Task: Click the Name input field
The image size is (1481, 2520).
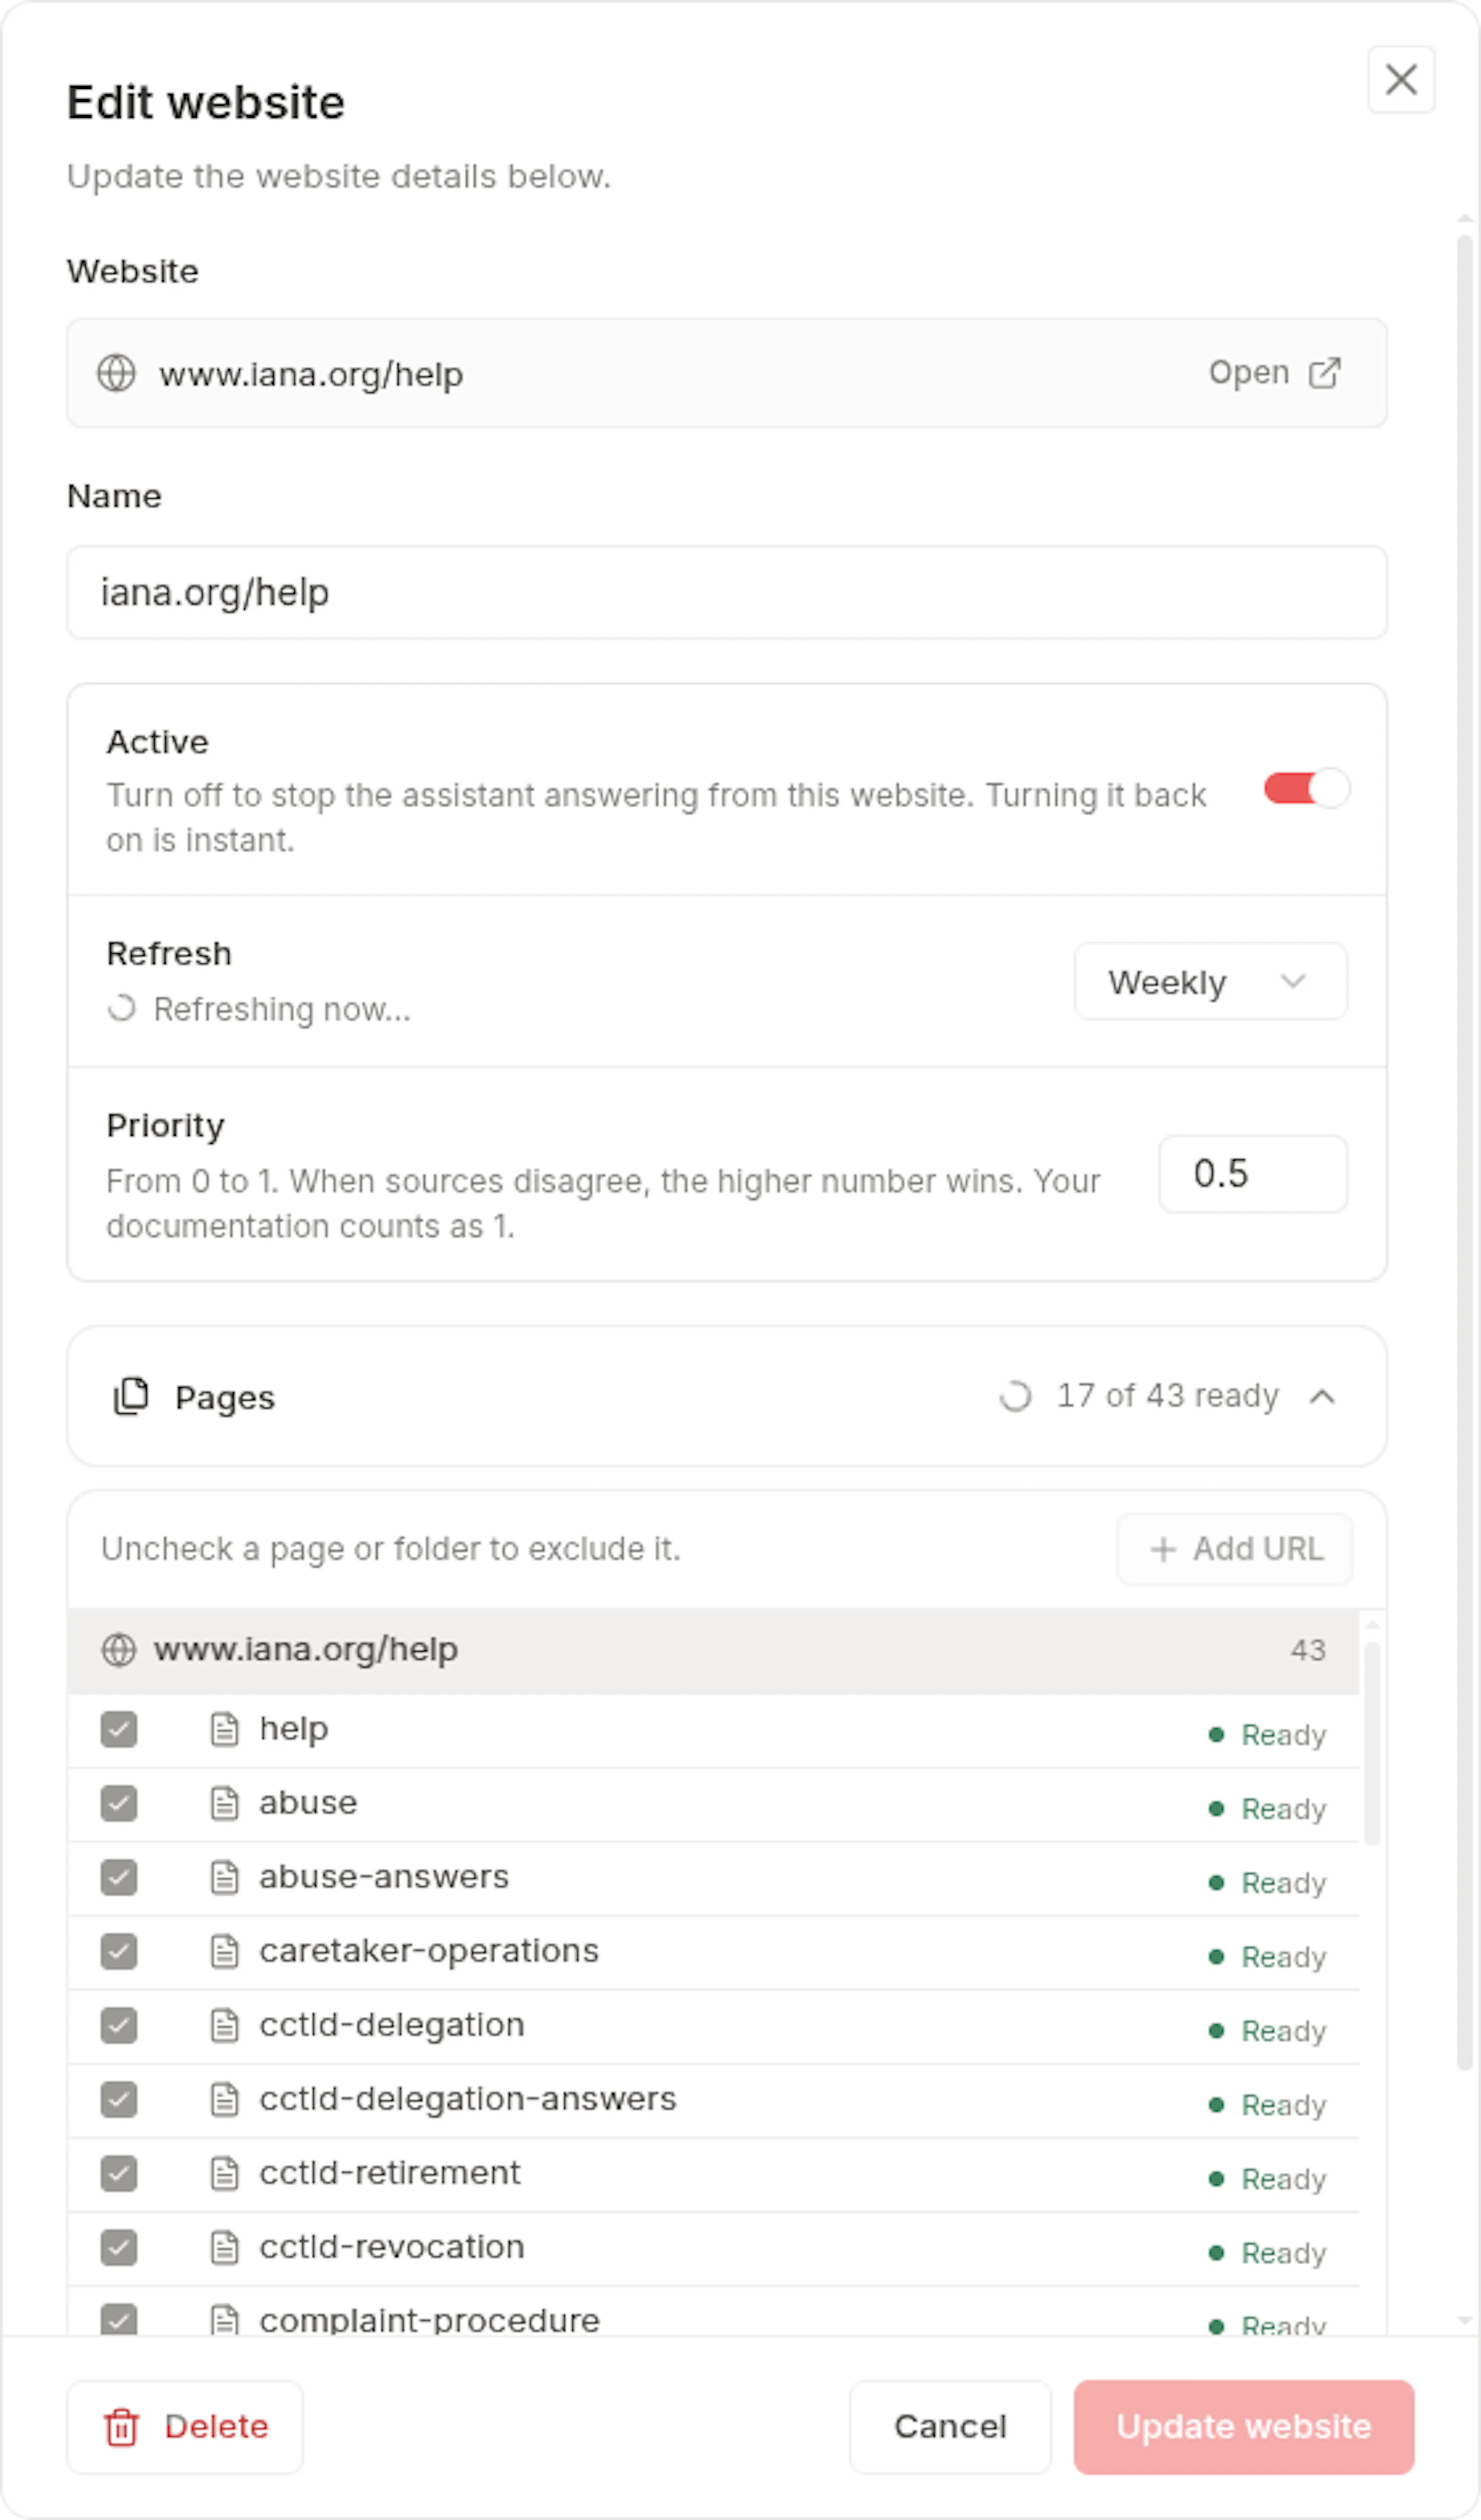Action: coord(727,592)
